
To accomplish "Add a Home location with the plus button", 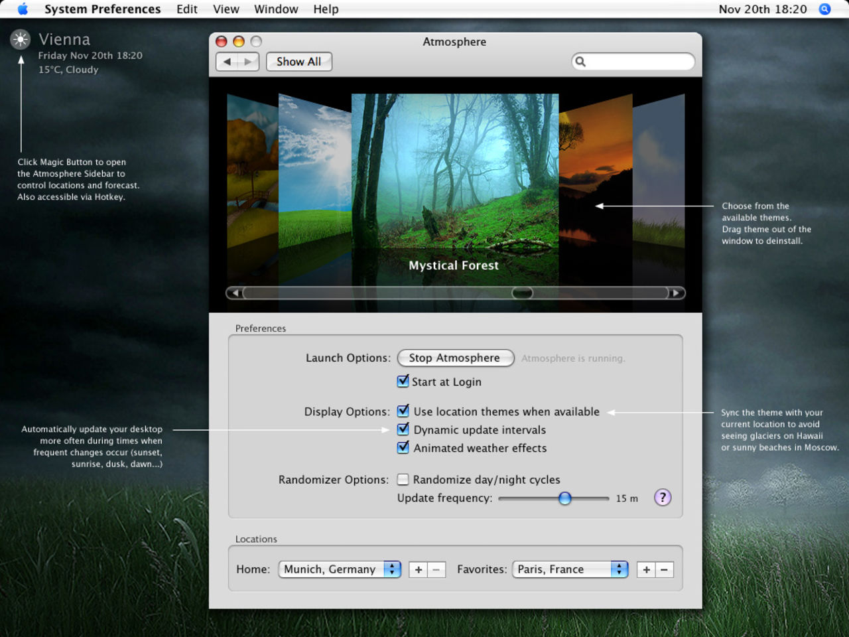I will click(x=418, y=569).
